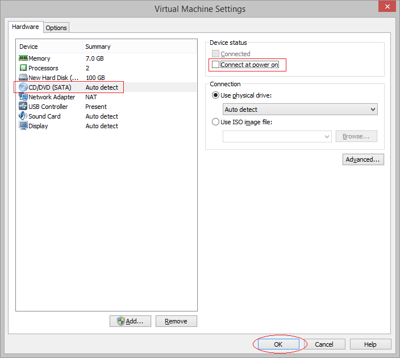Click the Present USB summary value

click(x=96, y=107)
